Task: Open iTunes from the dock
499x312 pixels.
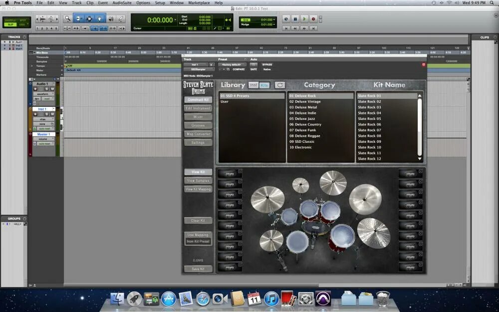Action: [271, 299]
